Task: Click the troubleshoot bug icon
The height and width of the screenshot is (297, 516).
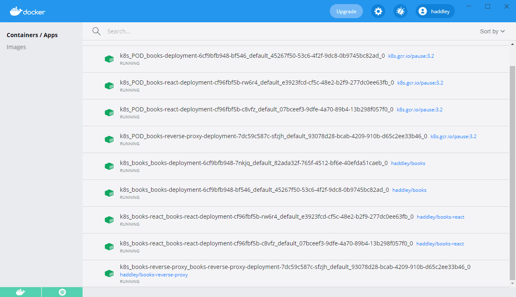Action: 400,12
